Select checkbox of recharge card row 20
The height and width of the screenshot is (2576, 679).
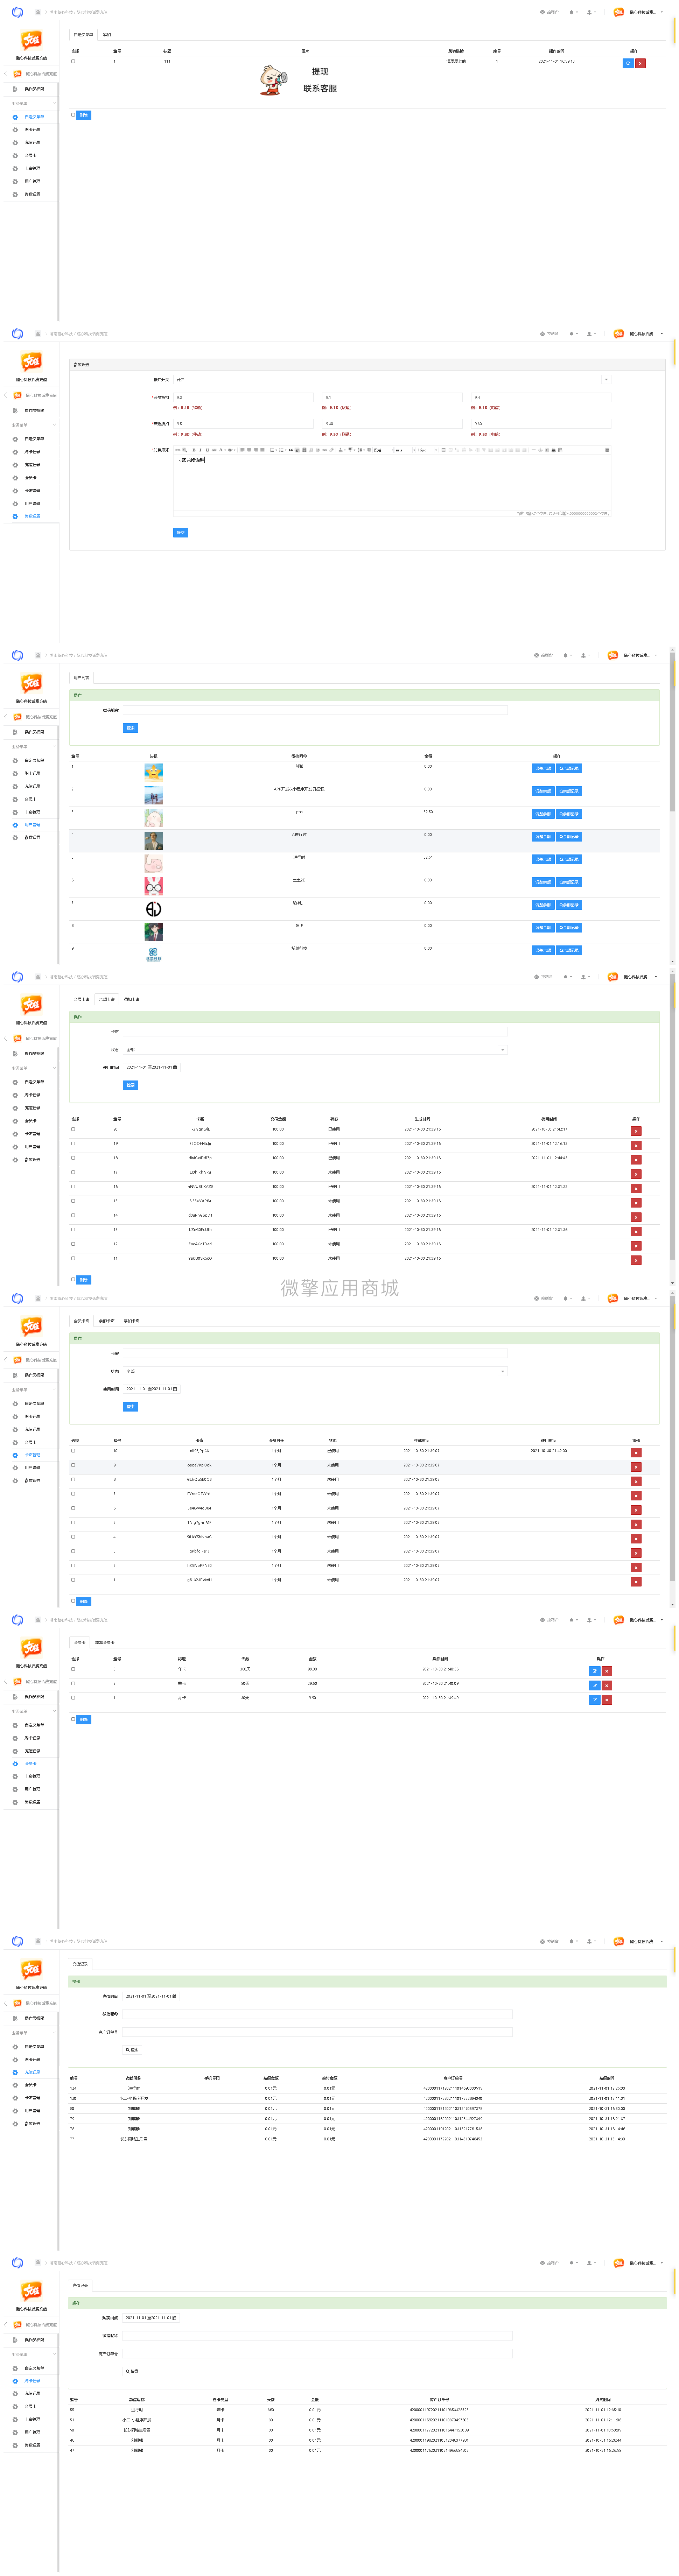[x=73, y=1129]
